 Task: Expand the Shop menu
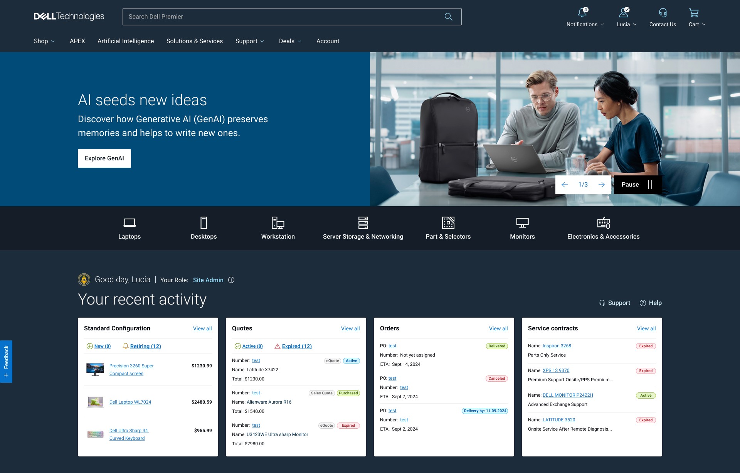pyautogui.click(x=44, y=41)
